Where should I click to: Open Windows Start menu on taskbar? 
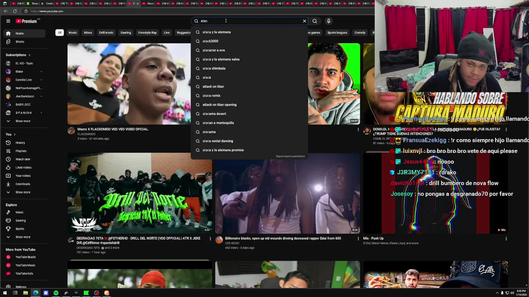(x=5, y=293)
